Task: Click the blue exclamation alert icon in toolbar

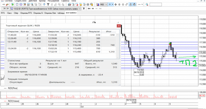Action: (44, 5)
